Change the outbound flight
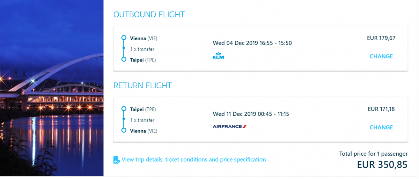The image size is (419, 179). pos(381,56)
